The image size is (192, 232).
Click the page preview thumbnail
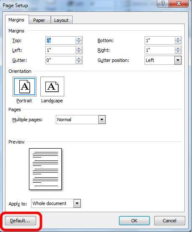click(45, 169)
